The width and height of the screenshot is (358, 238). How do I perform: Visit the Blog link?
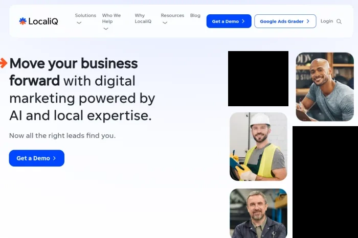195,15
